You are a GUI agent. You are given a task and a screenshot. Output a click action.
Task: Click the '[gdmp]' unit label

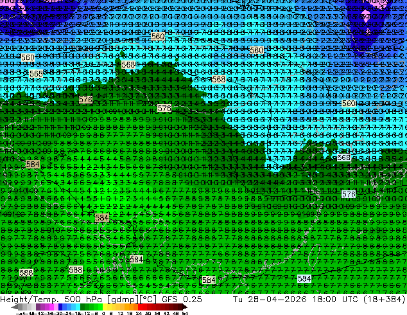coord(123,300)
